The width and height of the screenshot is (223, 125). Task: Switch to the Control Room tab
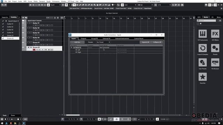click(139, 39)
